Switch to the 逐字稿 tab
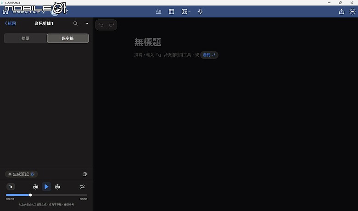 point(68,38)
